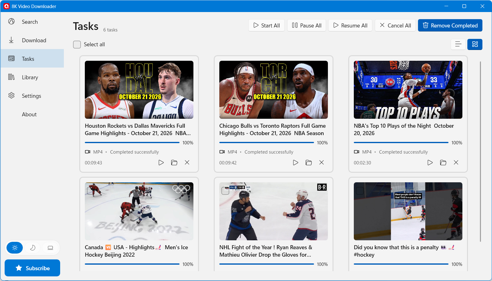Open folder for Chicago Bulls vs Raptors task
492x281 pixels.
click(x=308, y=163)
